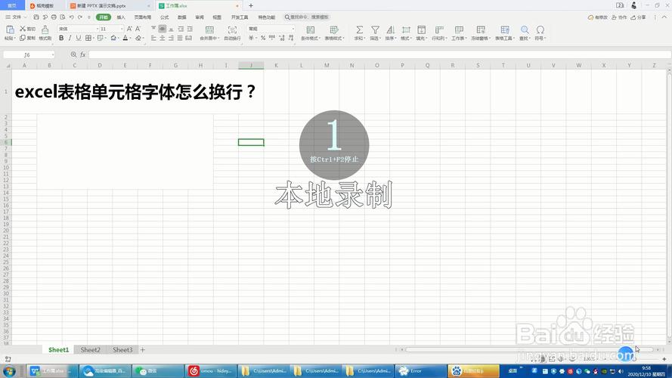
Task: Toggle align text right
Action: point(171,38)
